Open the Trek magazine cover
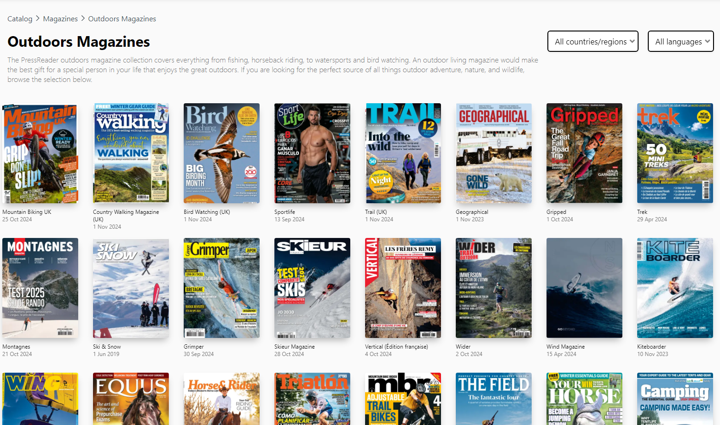The width and height of the screenshot is (720, 425). click(675, 153)
